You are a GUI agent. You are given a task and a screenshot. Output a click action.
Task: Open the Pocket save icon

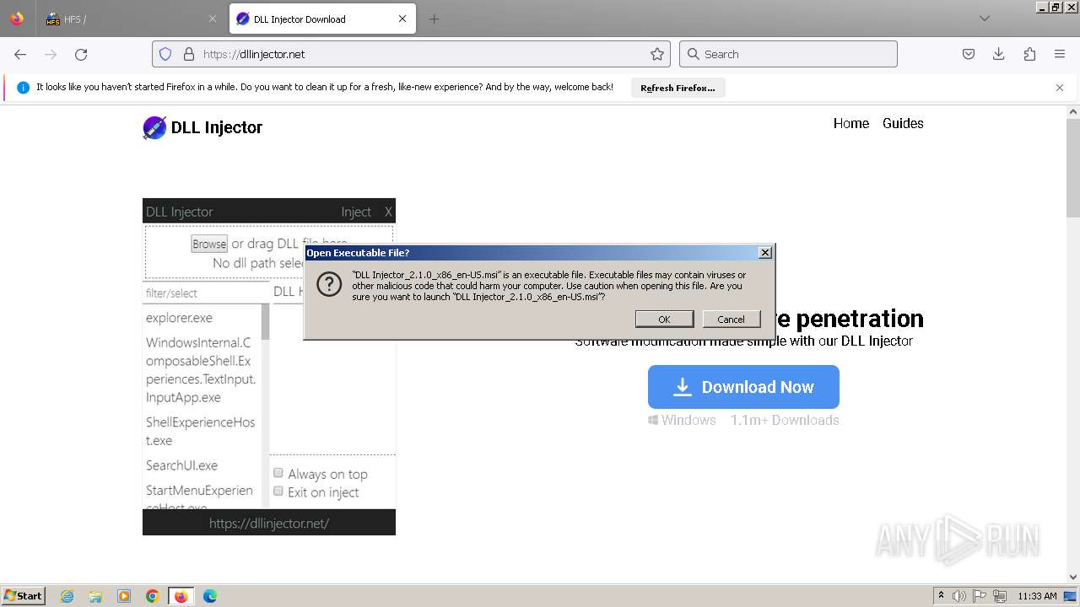969,54
